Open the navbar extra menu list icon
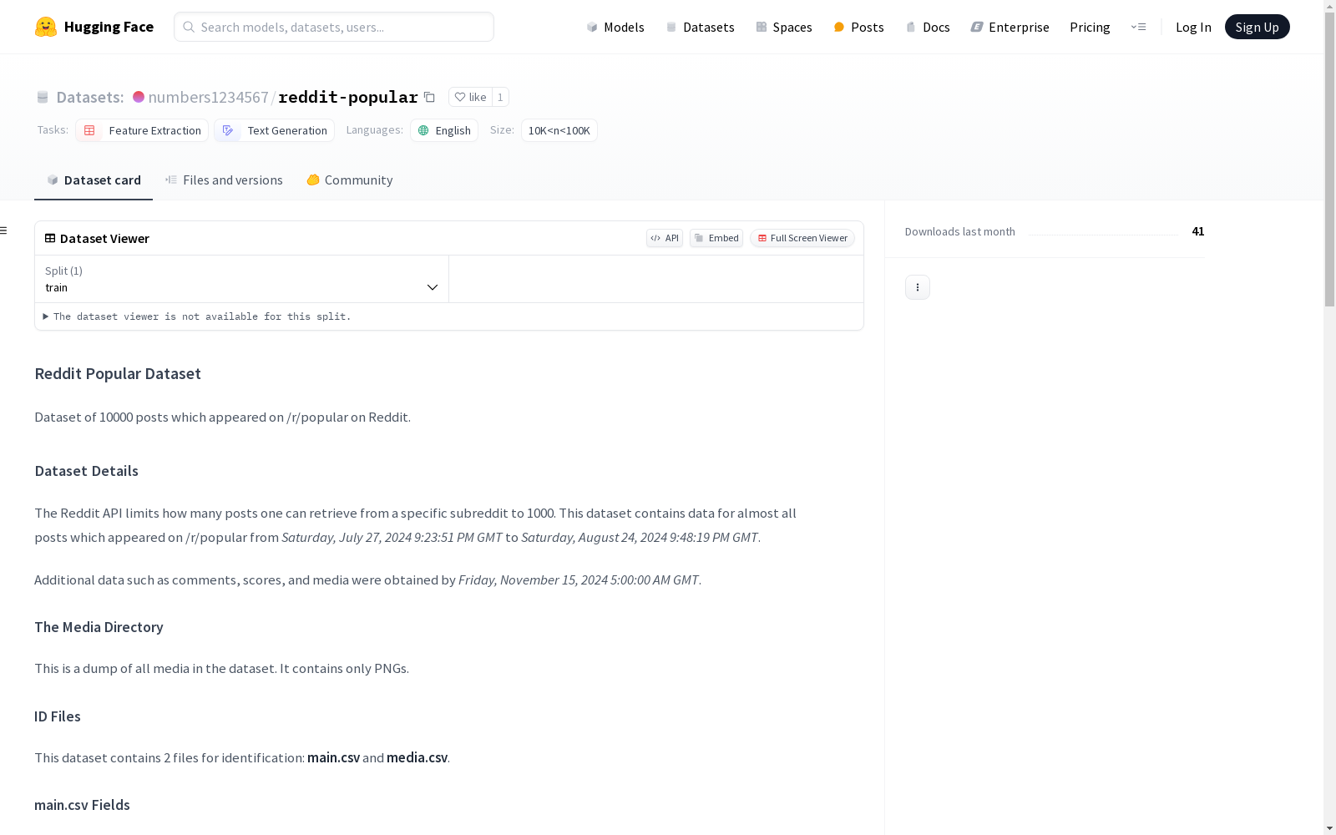 [1138, 27]
